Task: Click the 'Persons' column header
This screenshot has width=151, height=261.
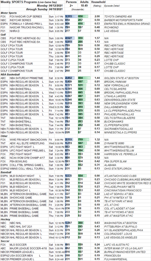Action: pyautogui.click(x=71, y=2)
